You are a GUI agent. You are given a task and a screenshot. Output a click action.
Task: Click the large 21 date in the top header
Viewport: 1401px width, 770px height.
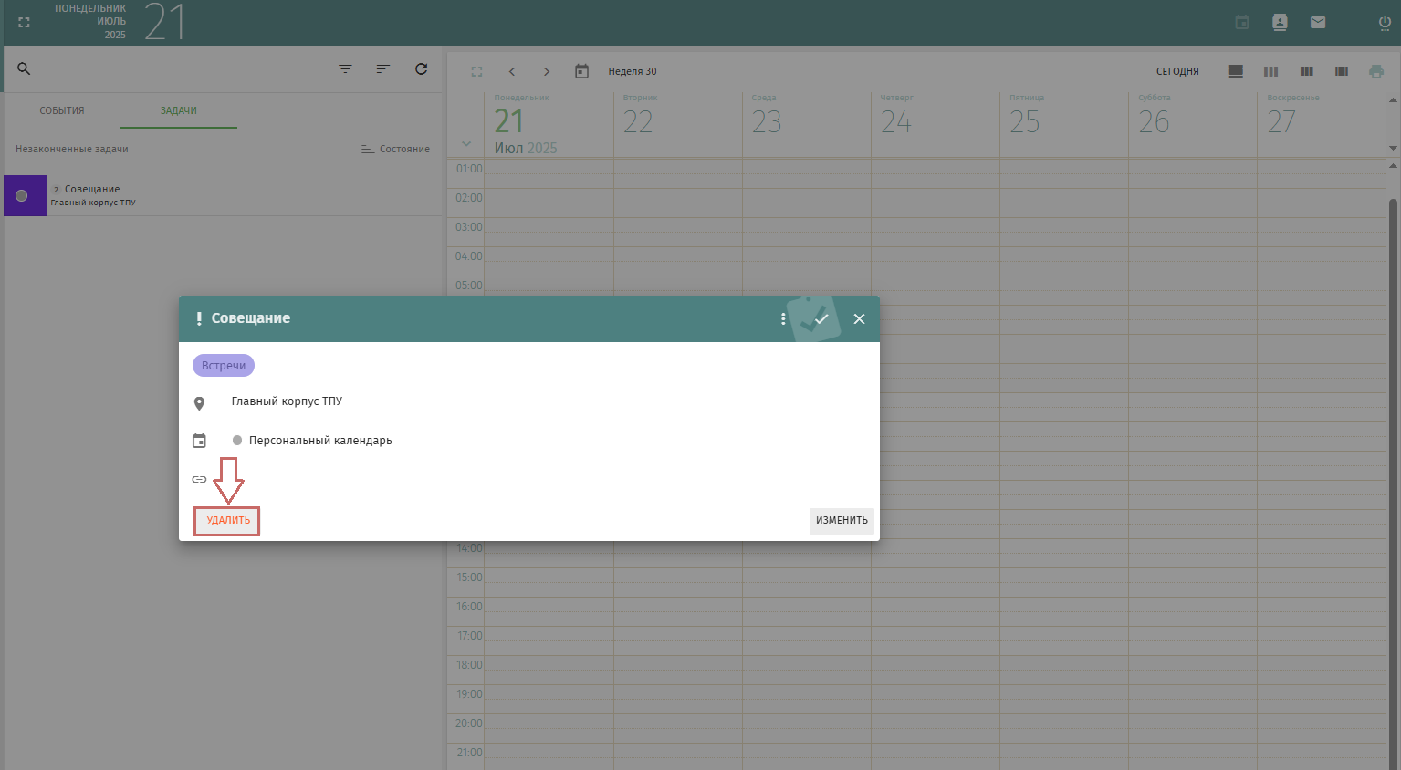(x=164, y=22)
